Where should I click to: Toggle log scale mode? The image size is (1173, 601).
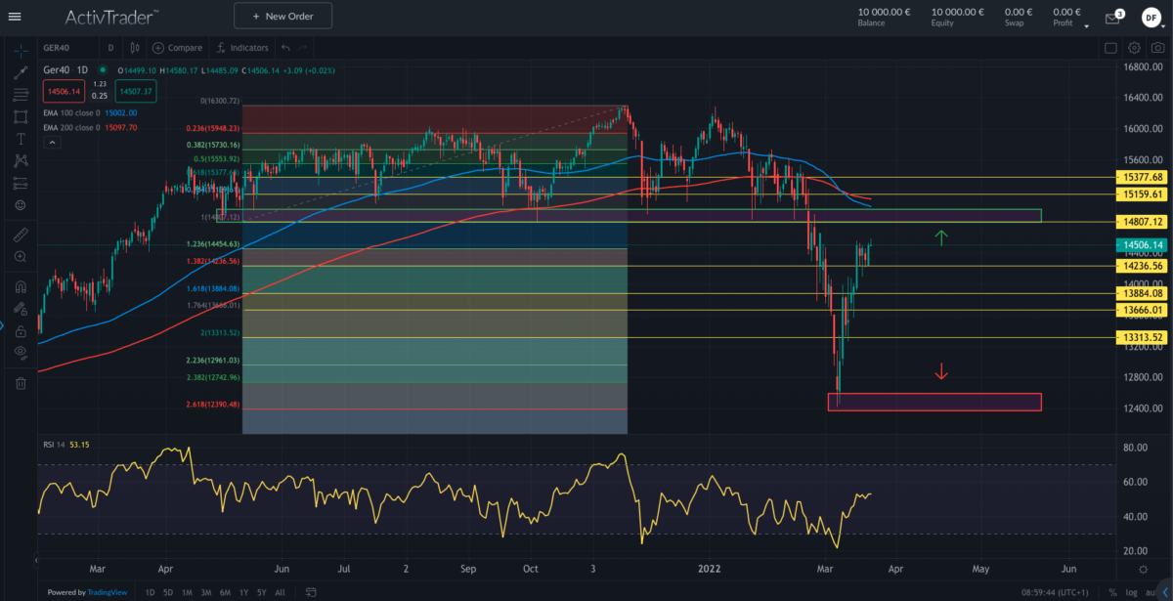(x=1129, y=592)
